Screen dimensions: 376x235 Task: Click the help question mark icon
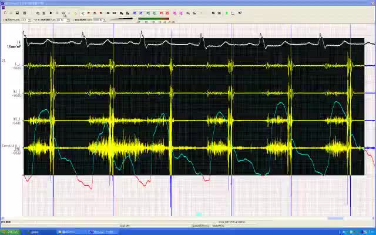coord(240,13)
